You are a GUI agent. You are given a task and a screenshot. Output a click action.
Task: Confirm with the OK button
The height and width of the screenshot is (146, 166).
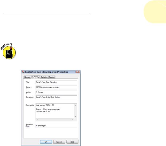pyautogui.click(x=46, y=142)
